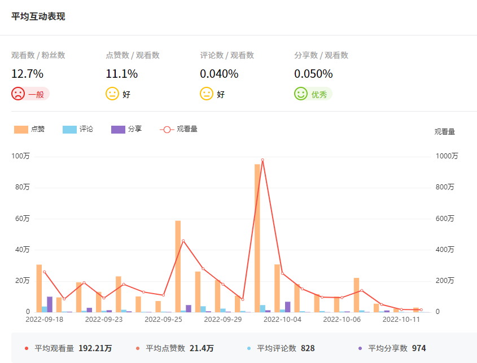This screenshot has width=477, height=363.
Task: Click the 平均互动表现 section title
Action: coord(38,16)
